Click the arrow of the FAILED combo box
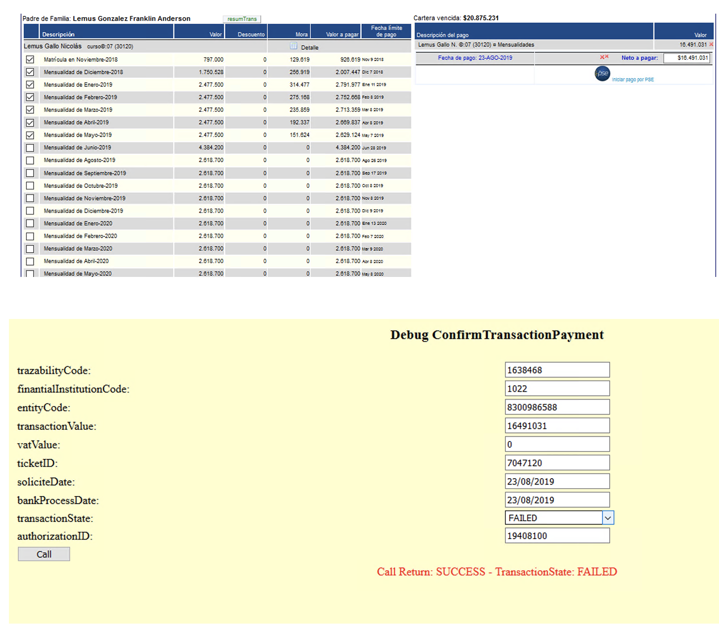Screen dimensions: 719x633 pos(608,518)
